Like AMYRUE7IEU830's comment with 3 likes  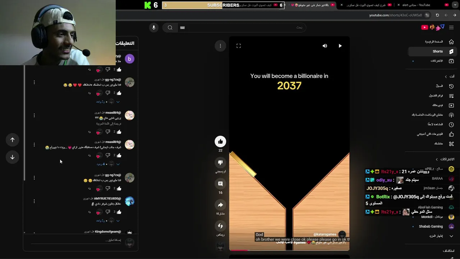pyautogui.click(x=119, y=212)
